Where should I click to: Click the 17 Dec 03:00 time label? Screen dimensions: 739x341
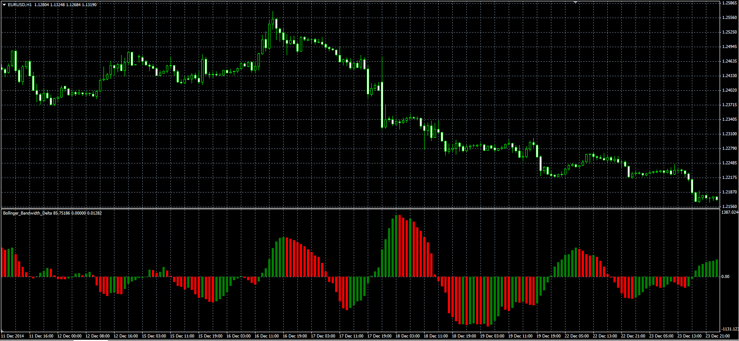pos(323,336)
